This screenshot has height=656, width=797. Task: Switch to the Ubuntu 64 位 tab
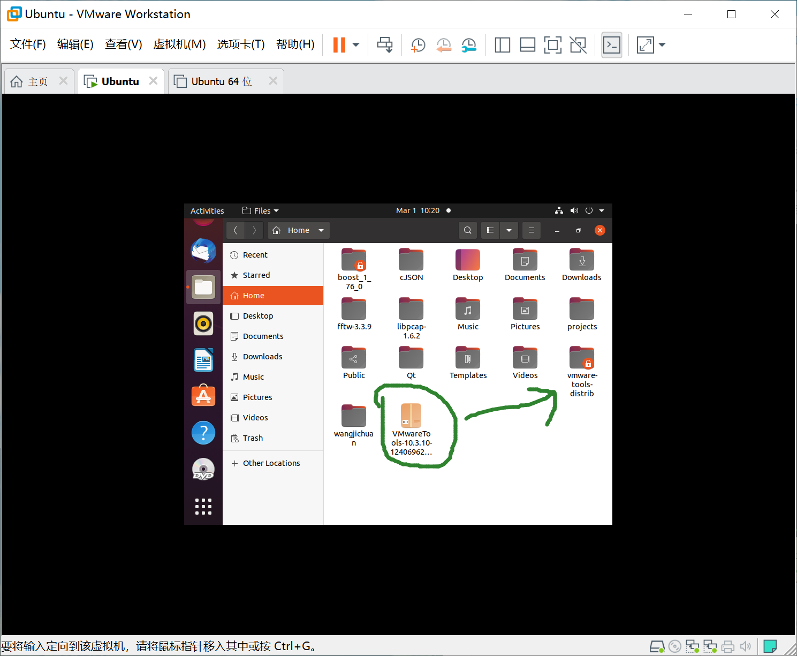coord(220,81)
